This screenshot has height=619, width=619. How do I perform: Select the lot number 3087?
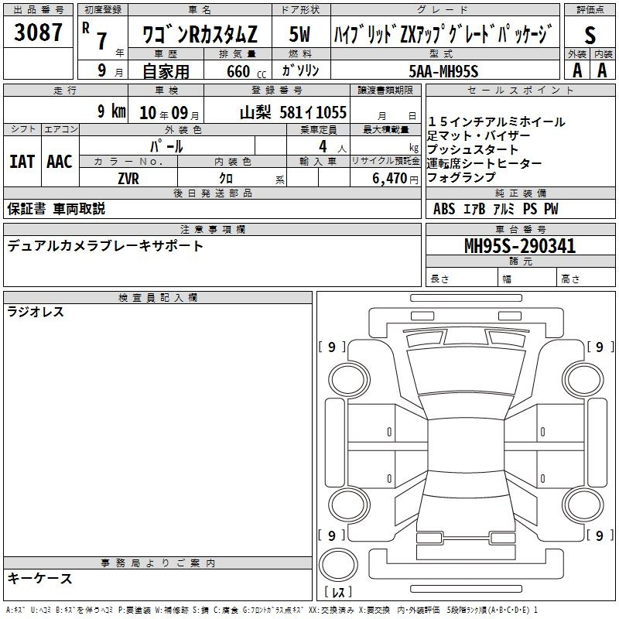coord(38,33)
